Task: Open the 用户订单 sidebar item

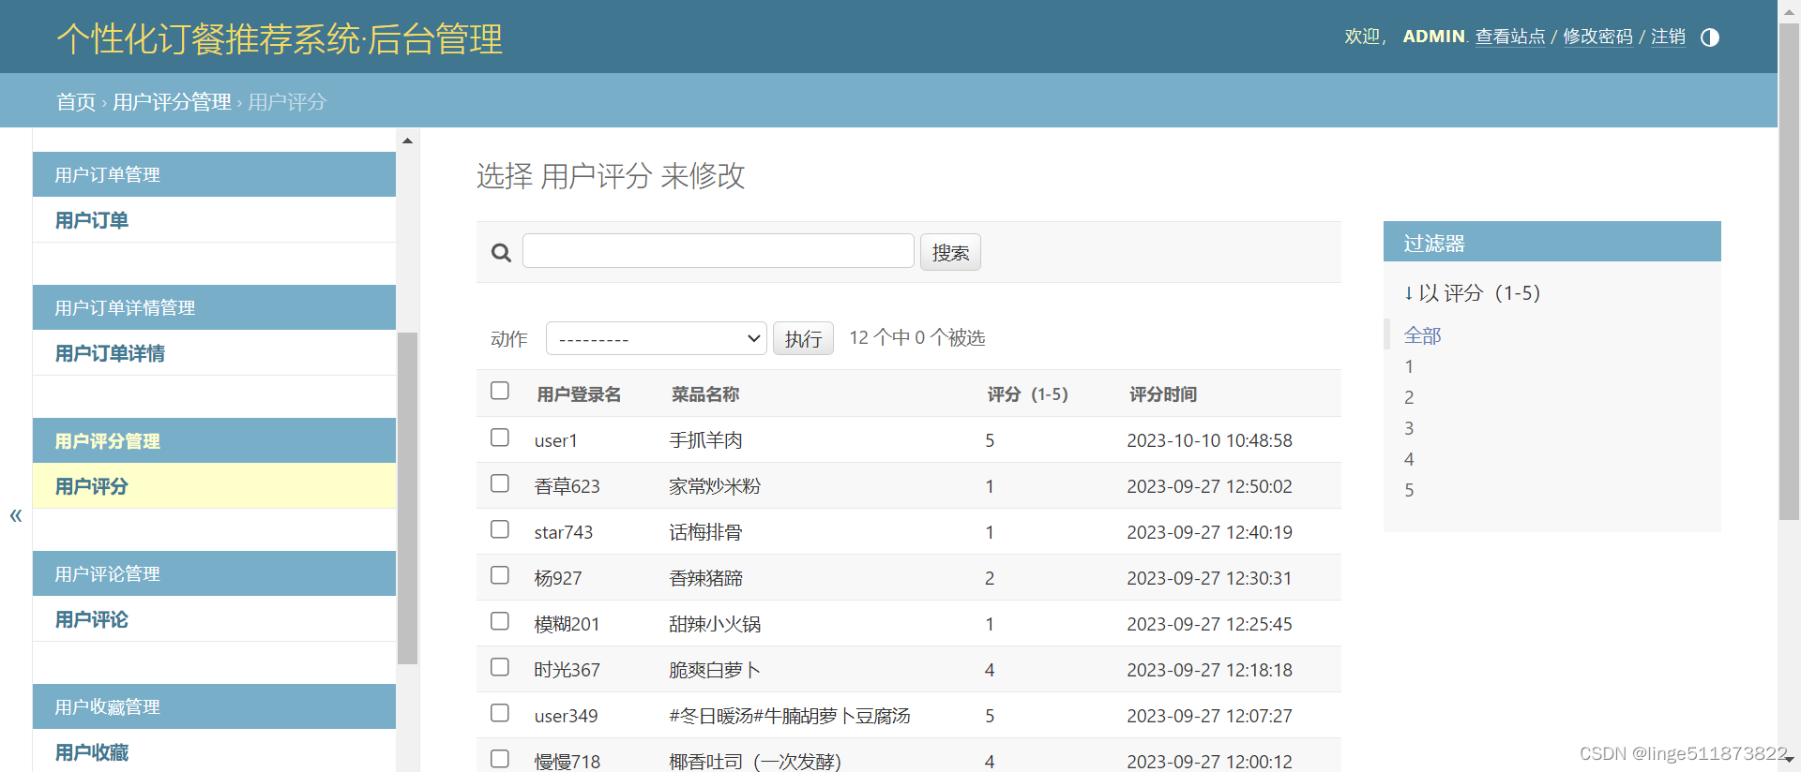Action: (92, 220)
